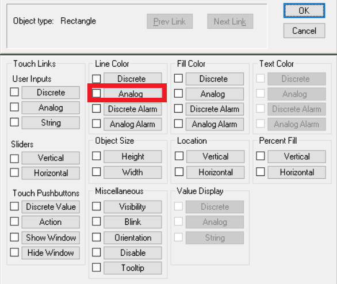This screenshot has width=337, height=284.
Task: Enable Sliders Vertical checkbox
Action: pos(14,159)
